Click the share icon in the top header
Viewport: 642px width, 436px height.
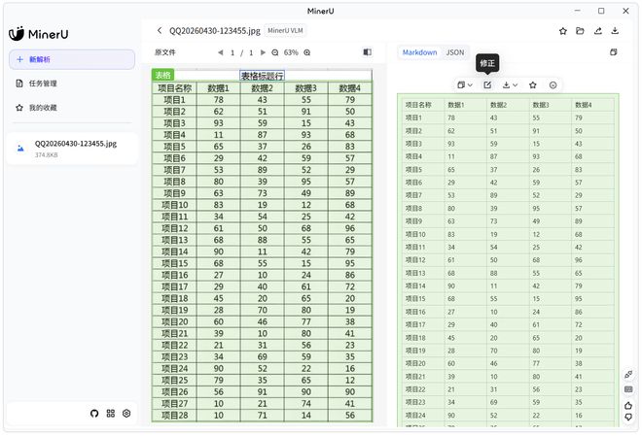(x=598, y=31)
